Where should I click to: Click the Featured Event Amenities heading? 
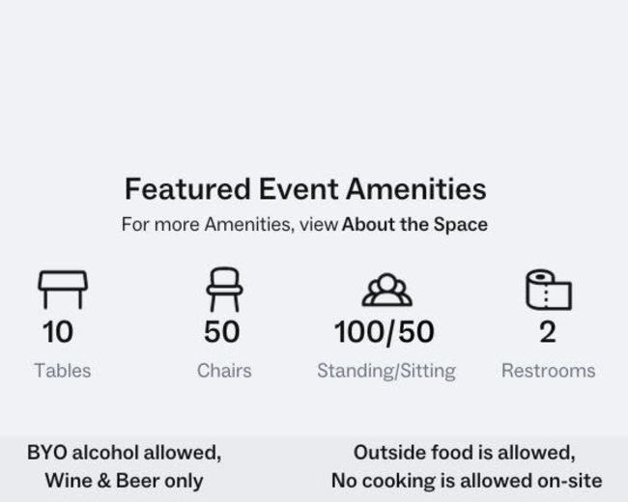(305, 189)
